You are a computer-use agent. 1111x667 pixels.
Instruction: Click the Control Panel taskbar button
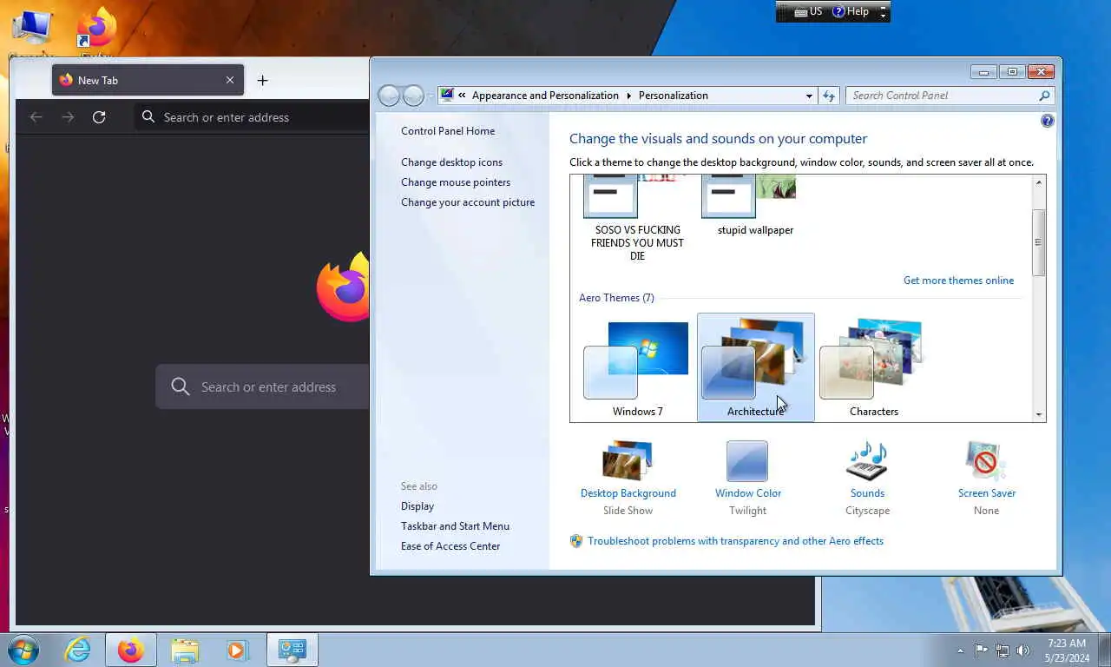click(293, 650)
